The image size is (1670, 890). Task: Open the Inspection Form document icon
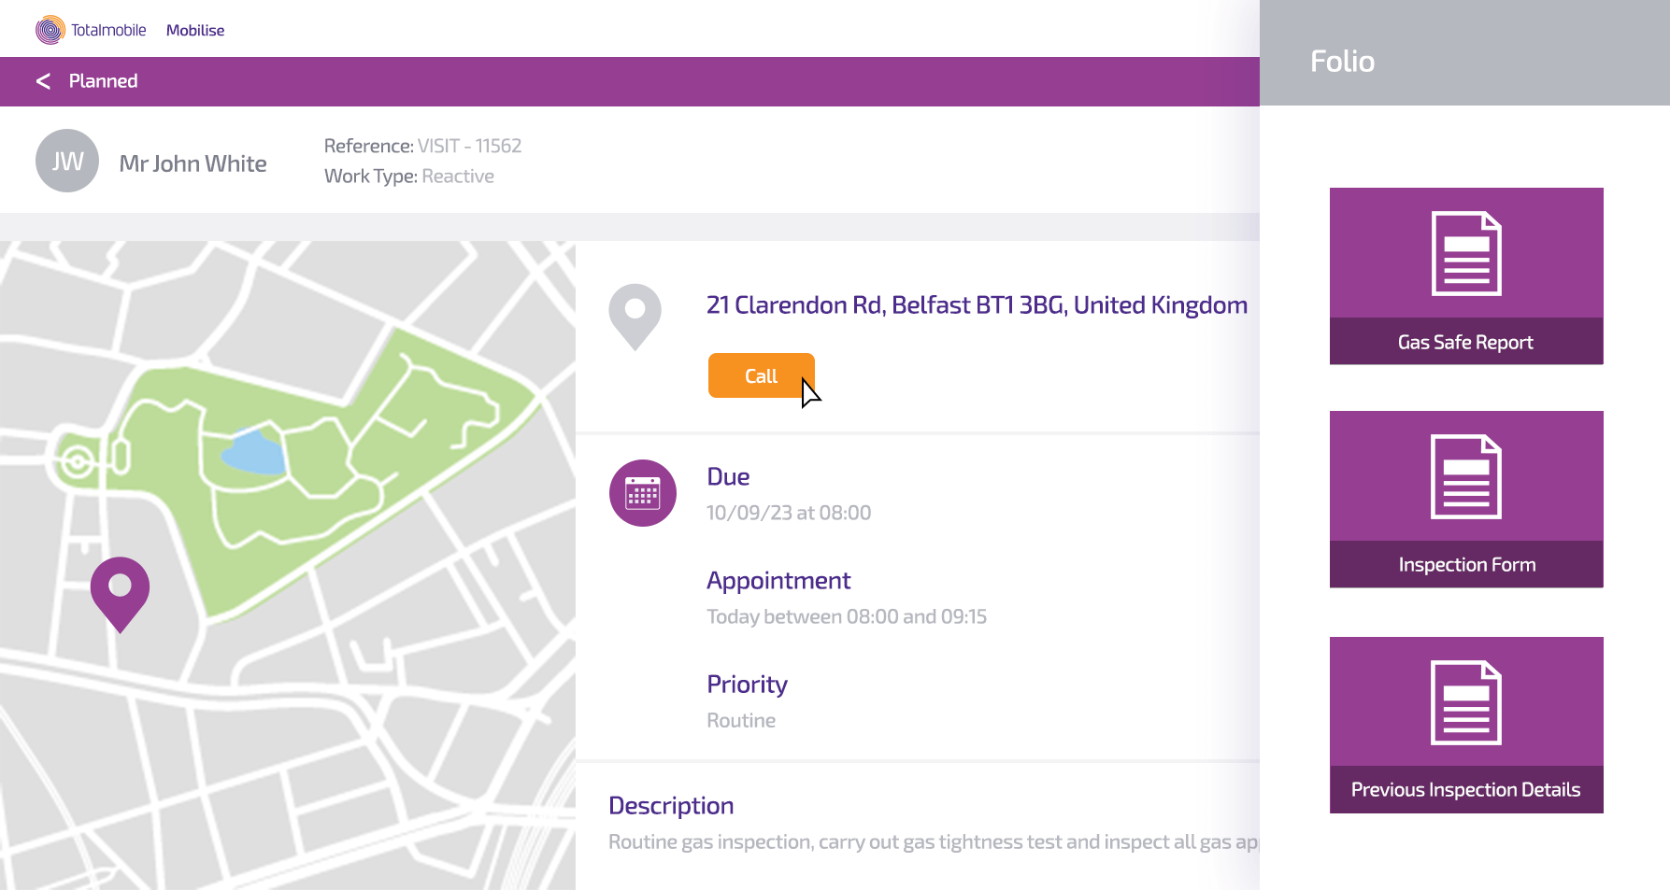[x=1466, y=476]
